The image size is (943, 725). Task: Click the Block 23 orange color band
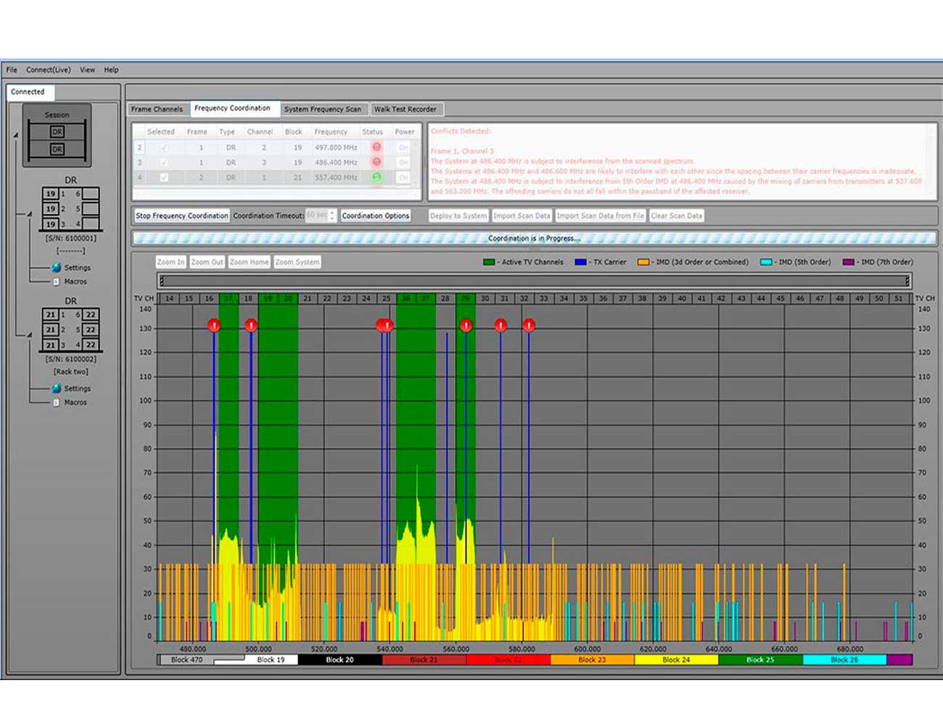[x=592, y=660]
